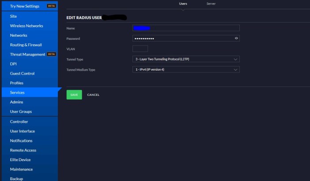Screen dimensions: 310x181
Task: Navigate to User Groups settings
Action: [x=21, y=112]
